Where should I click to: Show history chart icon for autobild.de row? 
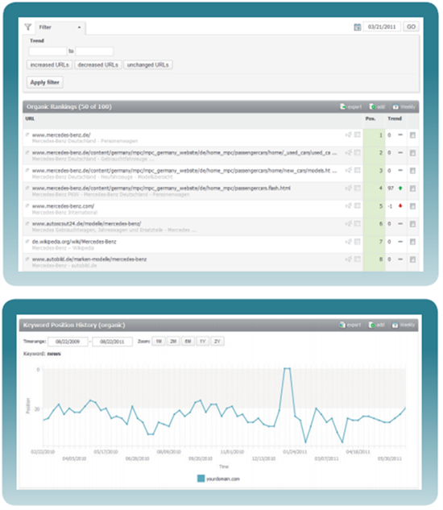point(348,259)
